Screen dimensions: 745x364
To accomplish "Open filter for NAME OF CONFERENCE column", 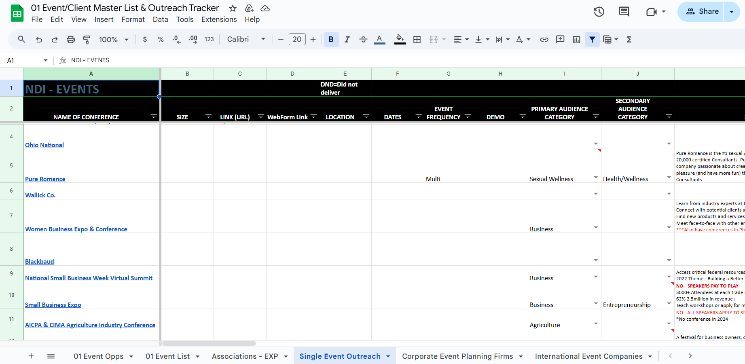I will point(154,116).
